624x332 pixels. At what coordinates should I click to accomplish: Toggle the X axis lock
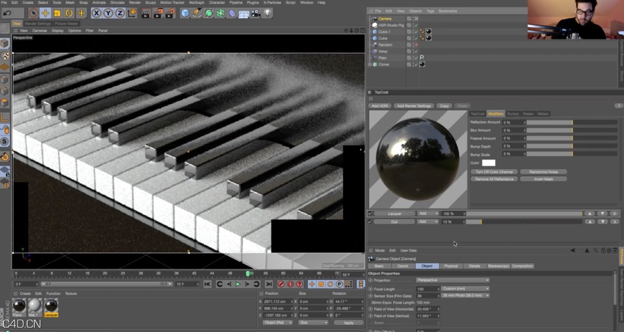97,13
